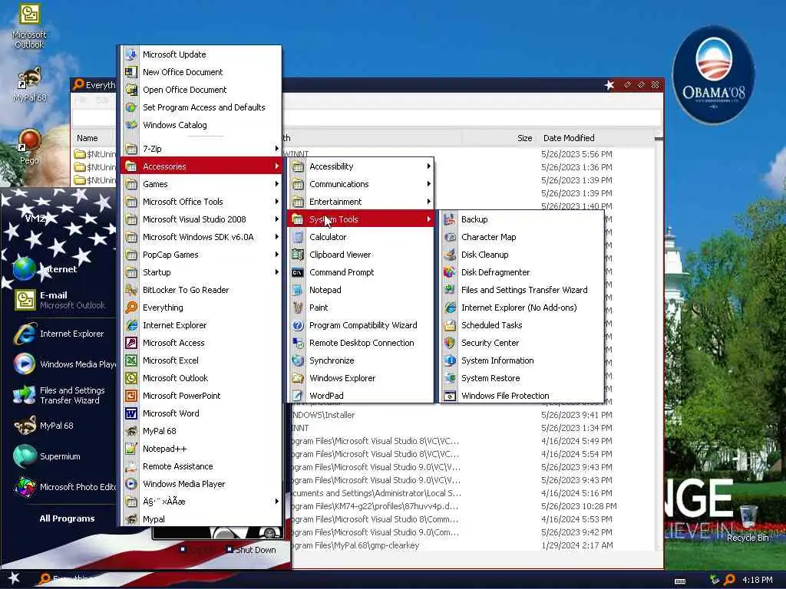
Task: Run Files and Settings Transfer Wizard in System Tools
Action: (x=521, y=290)
